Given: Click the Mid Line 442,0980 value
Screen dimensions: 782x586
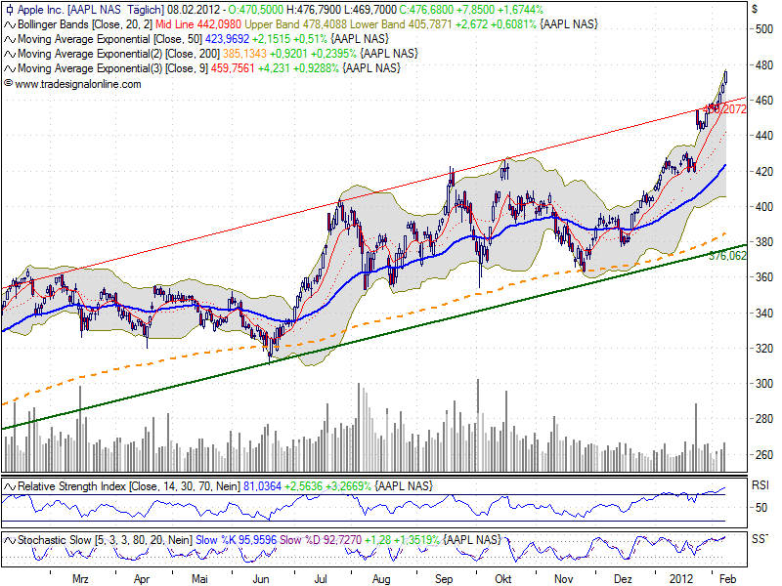Looking at the screenshot, I should tap(198, 24).
